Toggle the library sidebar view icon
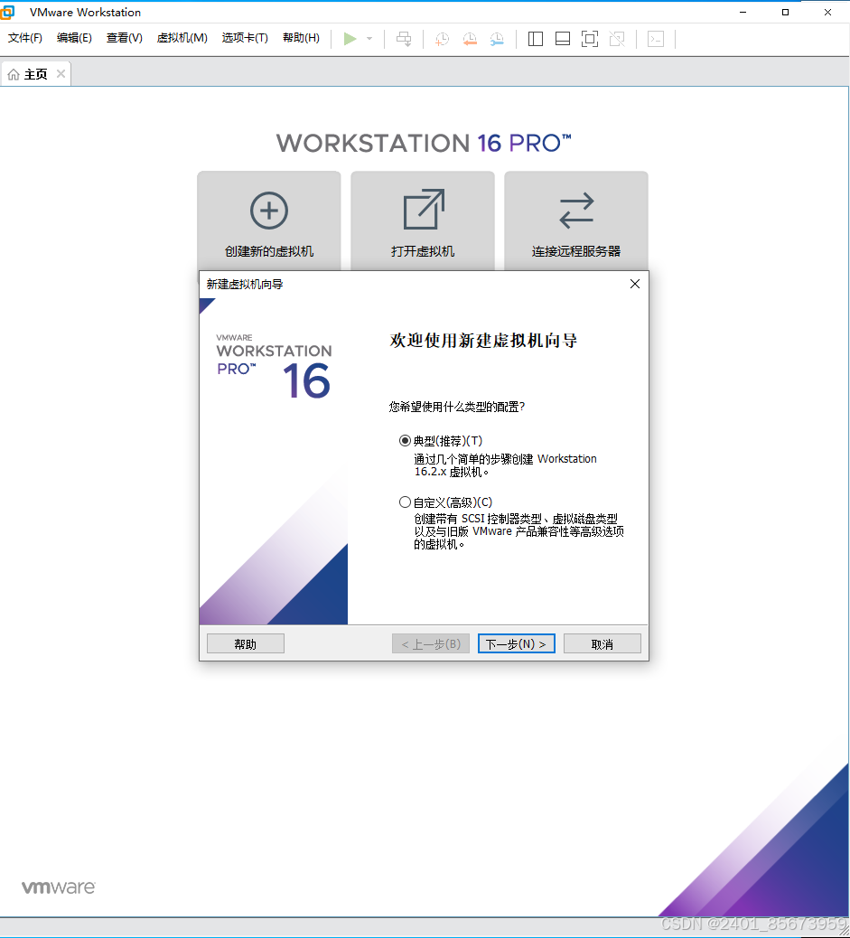 click(536, 39)
